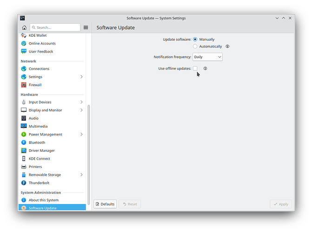Expand the Input Devices chevron
The image size is (312, 232).
pos(81,102)
